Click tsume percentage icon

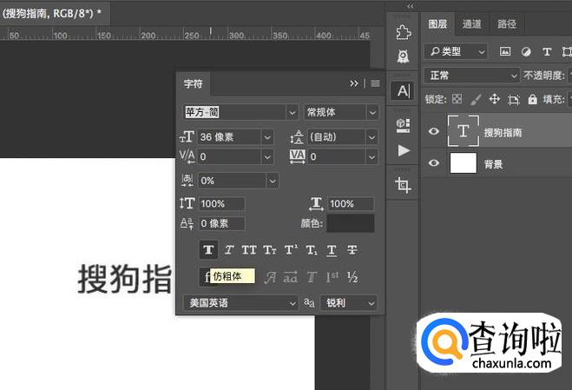click(187, 181)
